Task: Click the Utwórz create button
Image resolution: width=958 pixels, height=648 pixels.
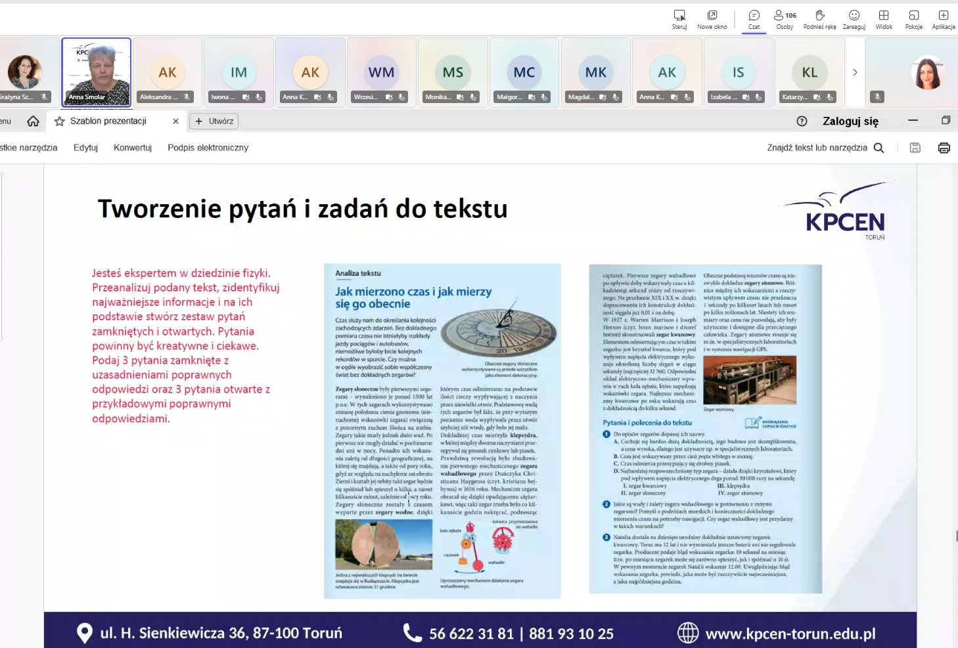Action: [214, 121]
